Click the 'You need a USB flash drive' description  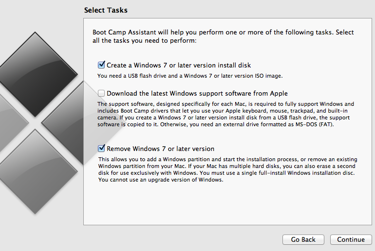pos(190,76)
